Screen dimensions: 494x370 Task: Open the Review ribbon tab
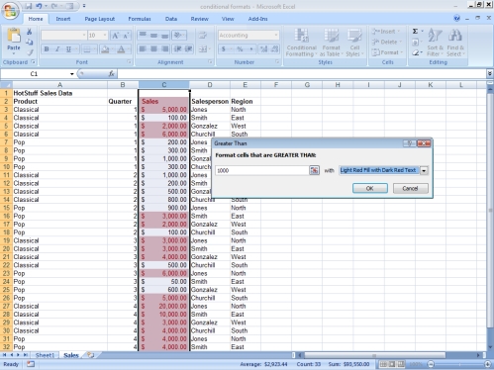pos(200,19)
